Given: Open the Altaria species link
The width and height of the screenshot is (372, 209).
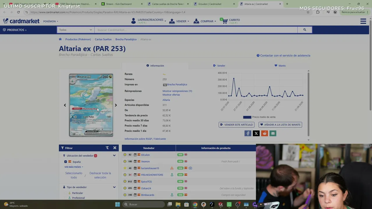Looking at the screenshot, I should coord(166,100).
